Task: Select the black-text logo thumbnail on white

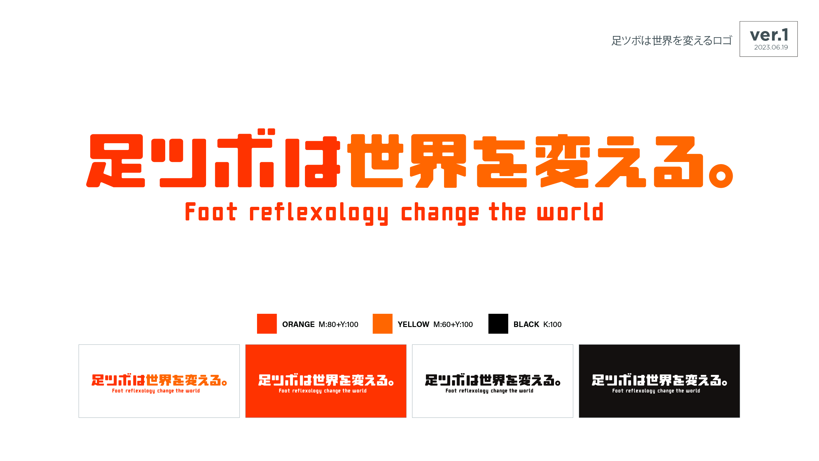Action: click(493, 381)
